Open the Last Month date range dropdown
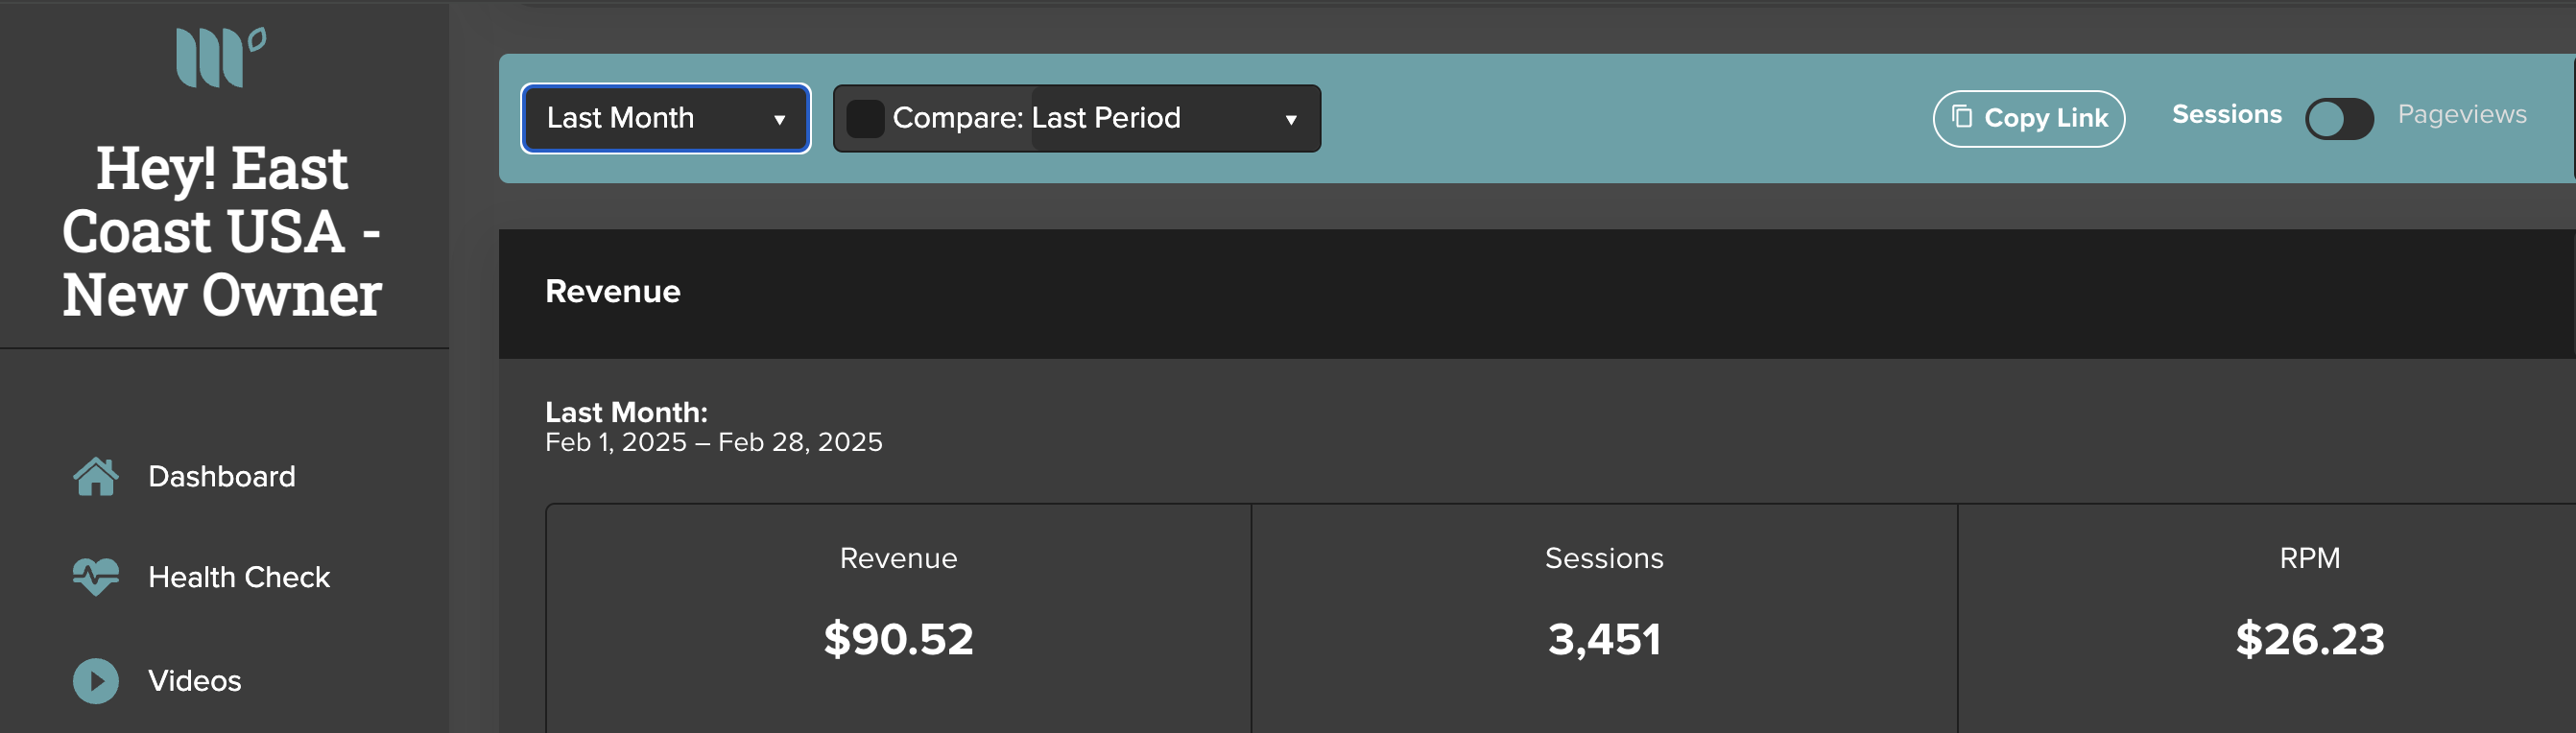The height and width of the screenshot is (733, 2576). click(665, 119)
